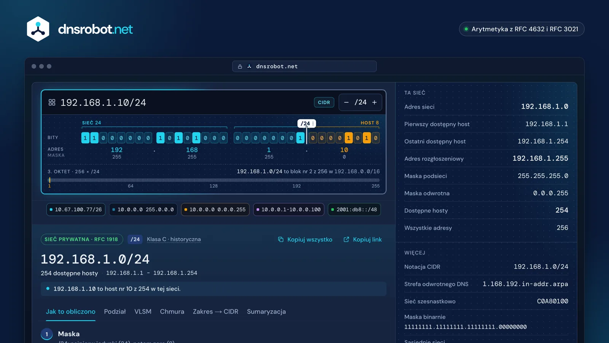This screenshot has height=343, width=609.
Task: Click the /24 prefix handle marker
Action: [x=307, y=123]
